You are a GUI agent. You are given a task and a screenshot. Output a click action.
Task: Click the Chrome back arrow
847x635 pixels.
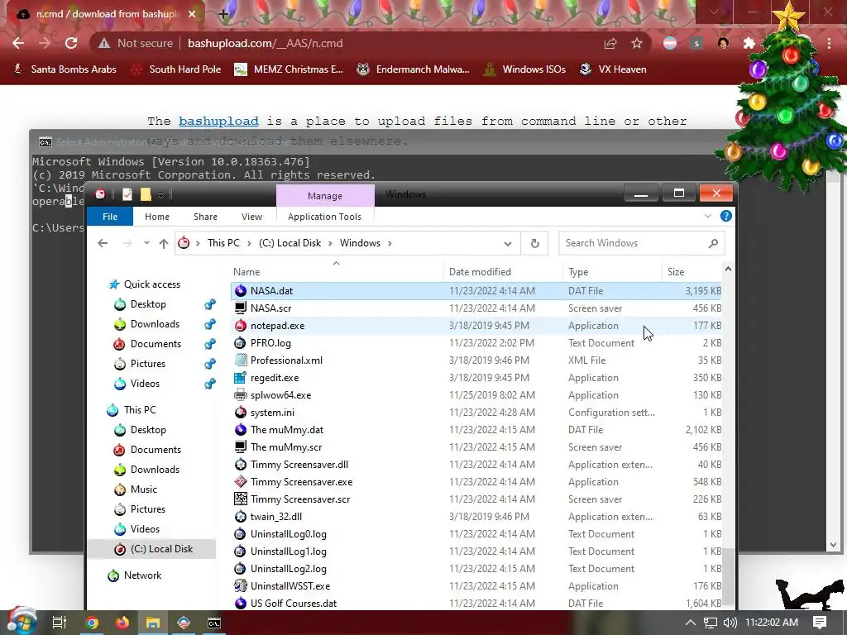18,43
